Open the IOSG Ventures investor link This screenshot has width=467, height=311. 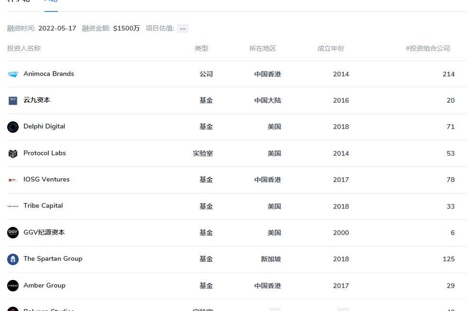(x=46, y=179)
